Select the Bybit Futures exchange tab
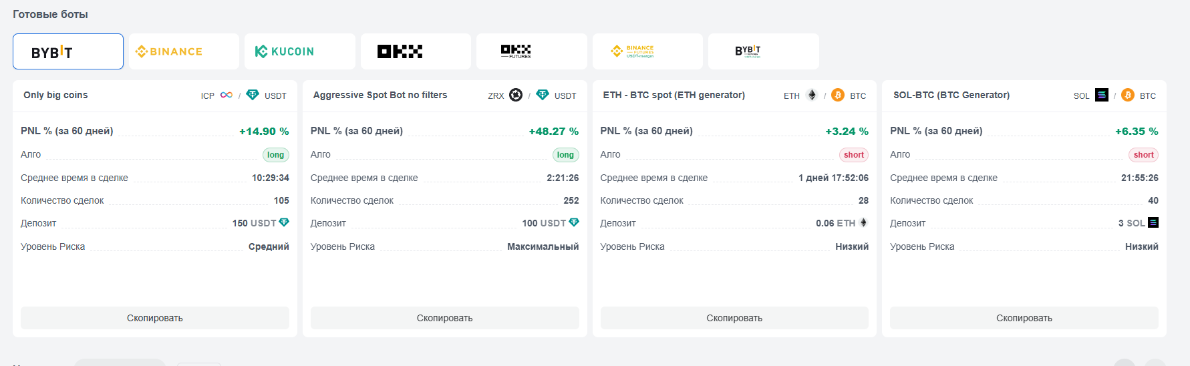Image resolution: width=1190 pixels, height=366 pixels. click(x=764, y=51)
